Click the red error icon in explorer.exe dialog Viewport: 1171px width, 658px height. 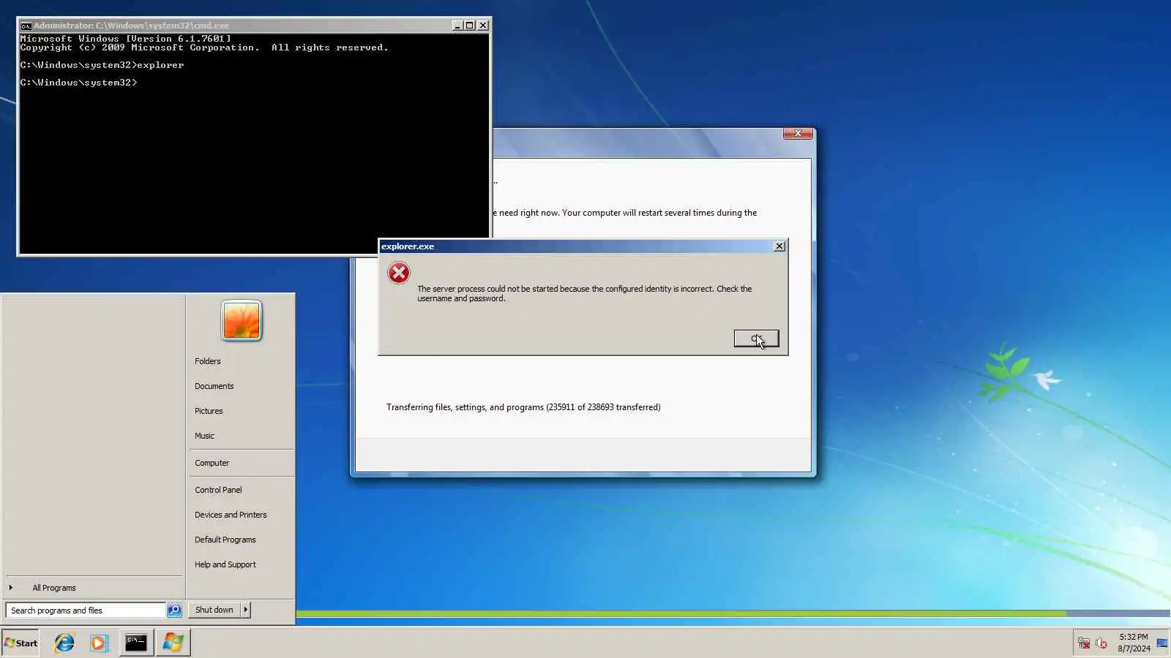399,273
